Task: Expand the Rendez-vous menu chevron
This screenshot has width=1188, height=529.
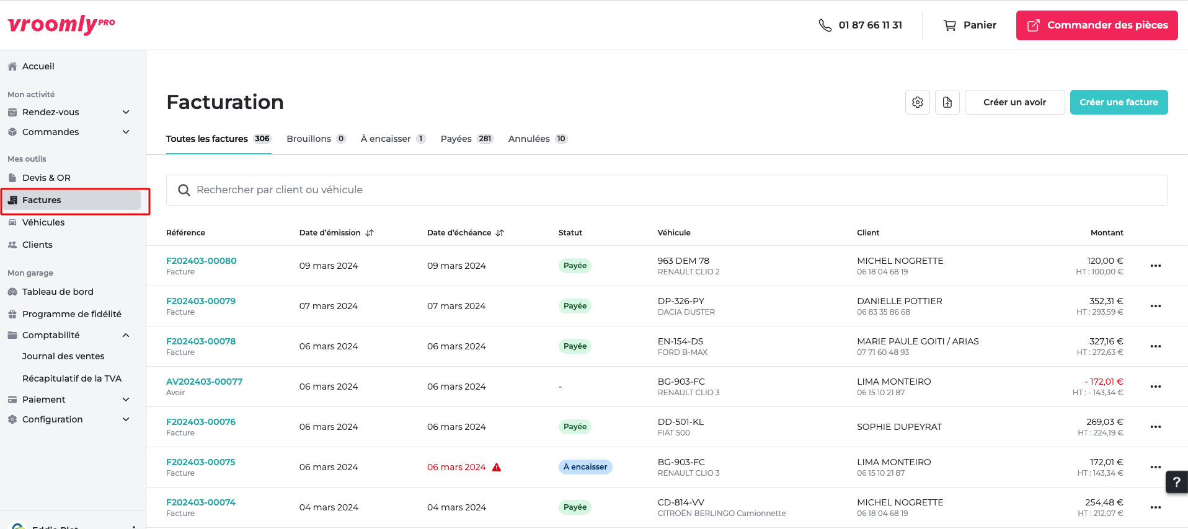Action: [x=126, y=112]
